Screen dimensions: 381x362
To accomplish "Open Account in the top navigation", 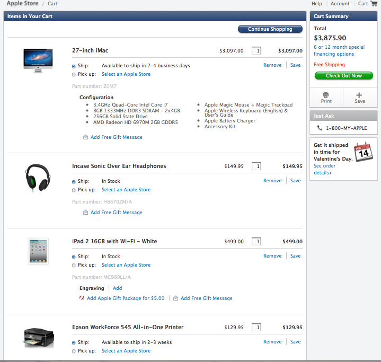I will 340,4.
